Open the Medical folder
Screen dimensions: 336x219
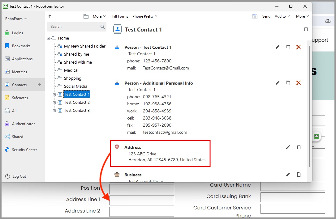click(71, 70)
